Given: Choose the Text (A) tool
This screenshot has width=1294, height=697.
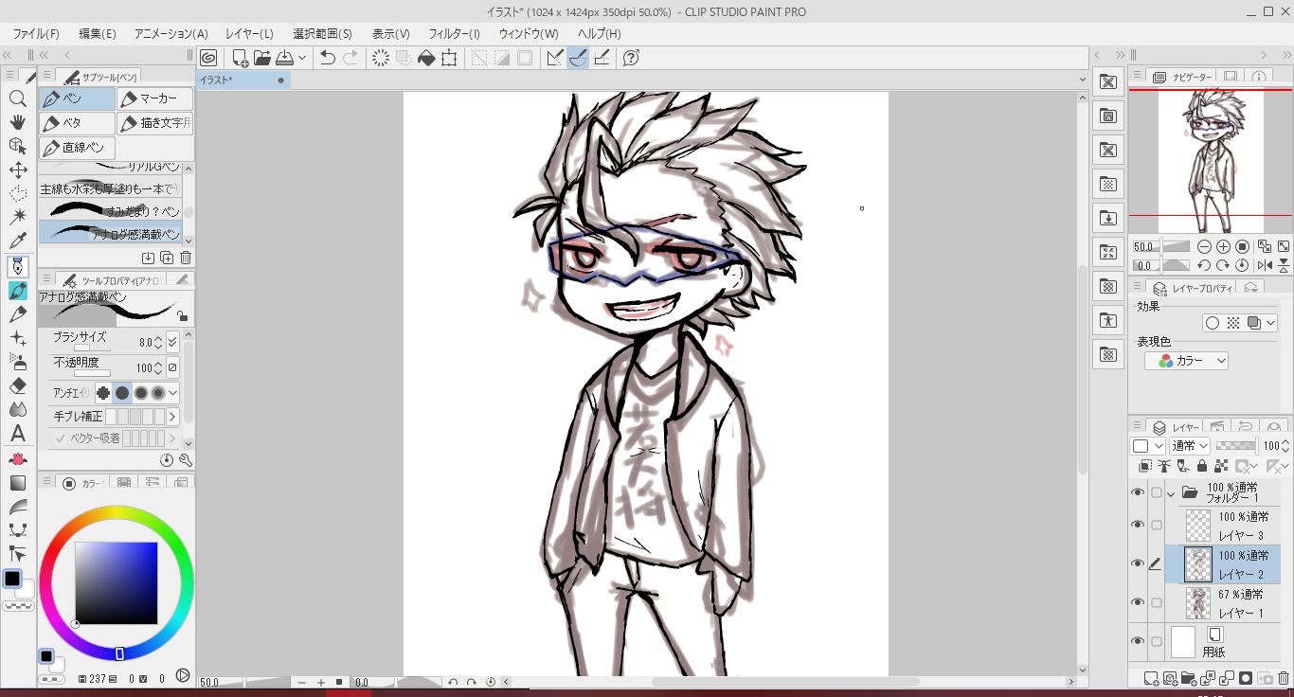Looking at the screenshot, I should coord(17,434).
